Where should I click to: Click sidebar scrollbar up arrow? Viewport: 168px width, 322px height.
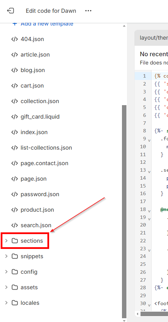(x=124, y=26)
